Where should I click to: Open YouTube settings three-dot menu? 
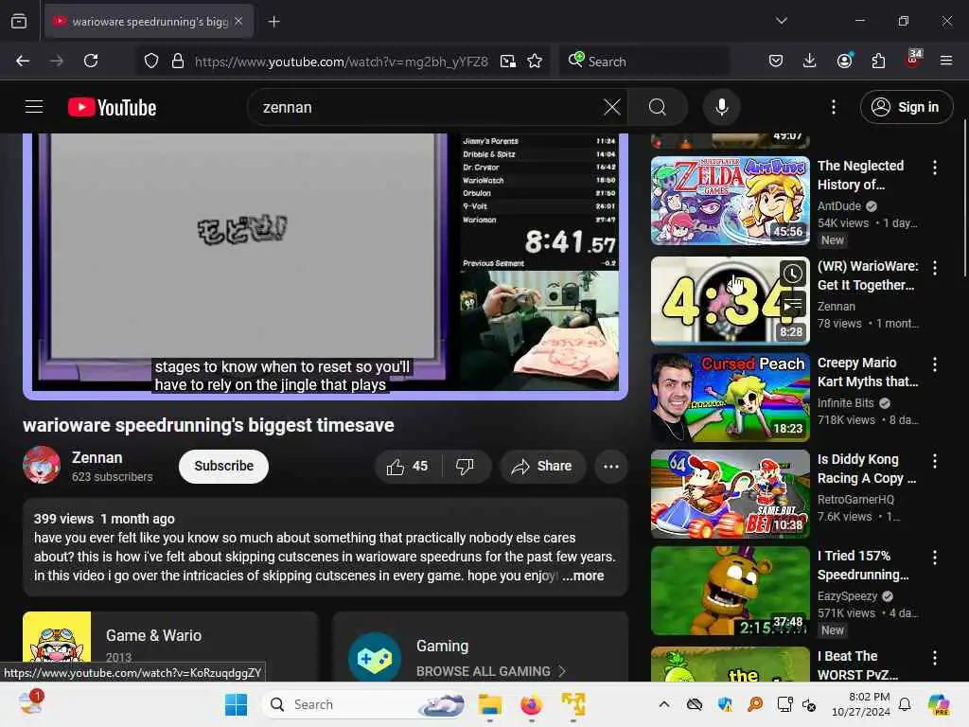pyautogui.click(x=833, y=107)
